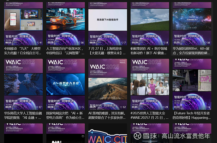Tap the heart showing 7 likes
Viewport: 217px width, 143px height.
[x=123, y=43]
